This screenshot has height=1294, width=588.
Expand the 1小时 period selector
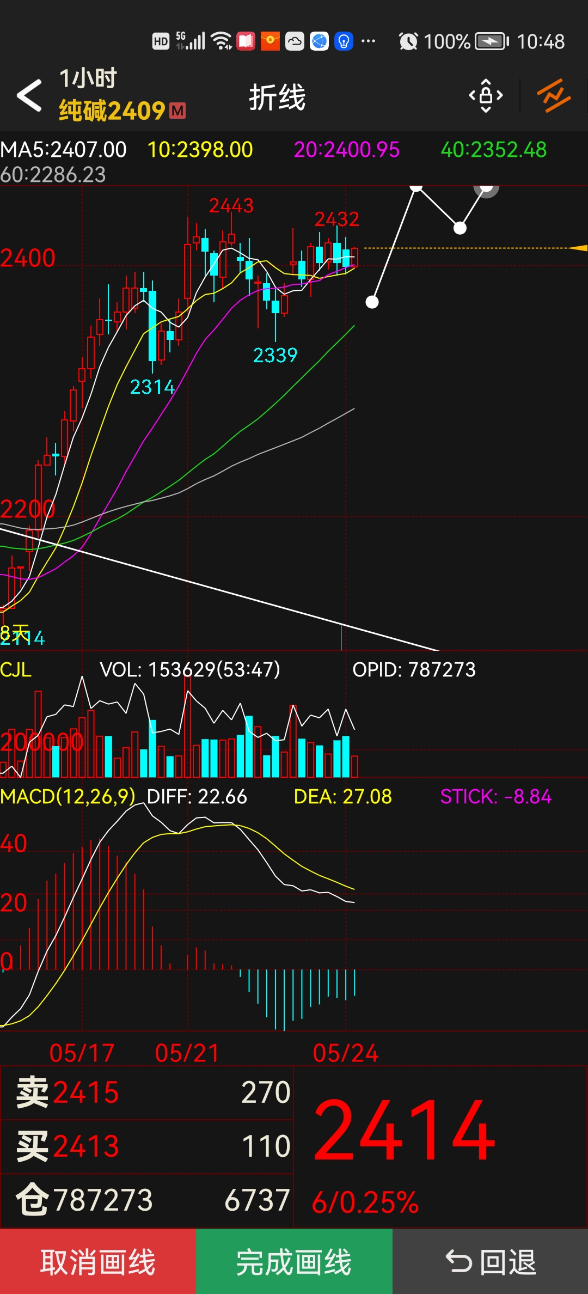(88, 79)
